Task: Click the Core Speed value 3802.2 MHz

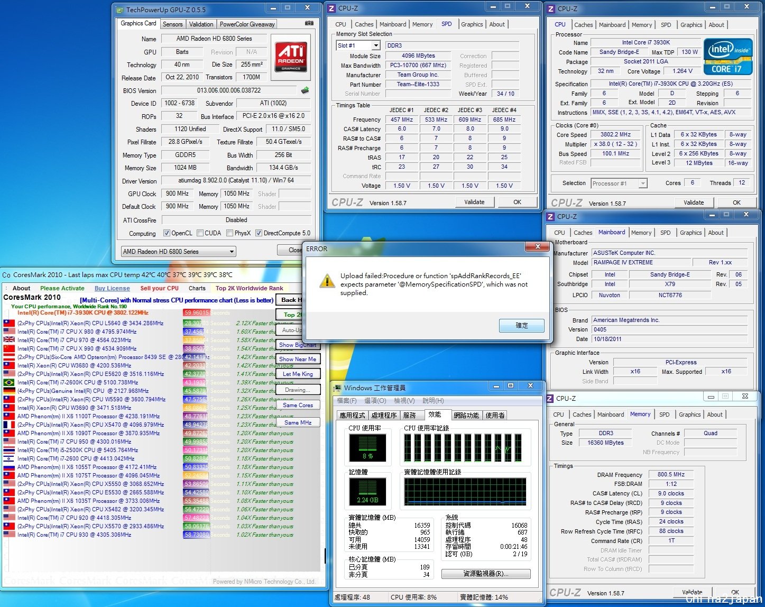Action: click(615, 135)
